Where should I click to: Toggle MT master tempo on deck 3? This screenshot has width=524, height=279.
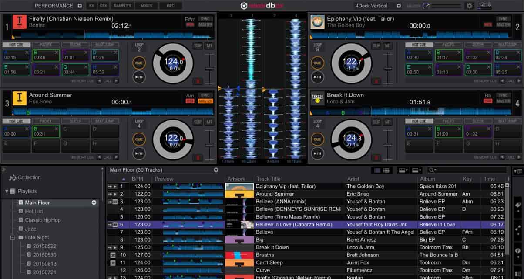pos(210,122)
